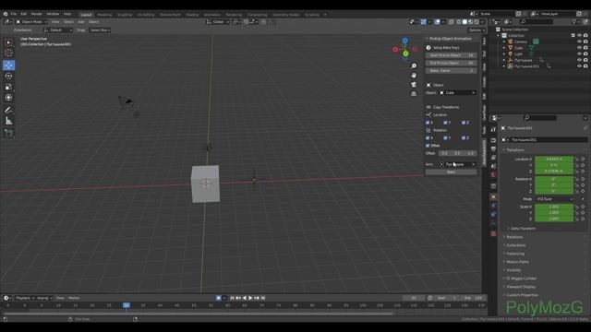Jump to the timeline start frame
The width and height of the screenshot is (591, 332).
point(232,298)
